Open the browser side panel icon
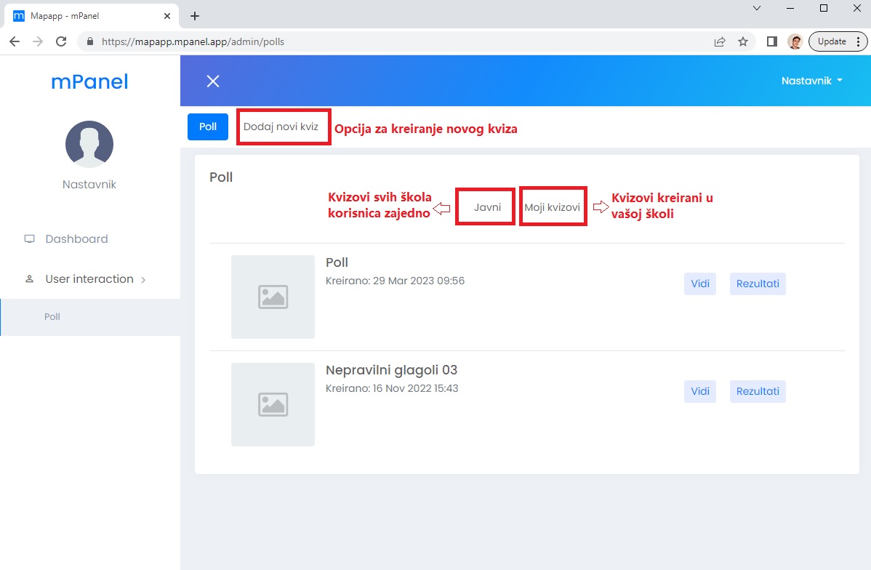This screenshot has width=871, height=570. click(771, 41)
